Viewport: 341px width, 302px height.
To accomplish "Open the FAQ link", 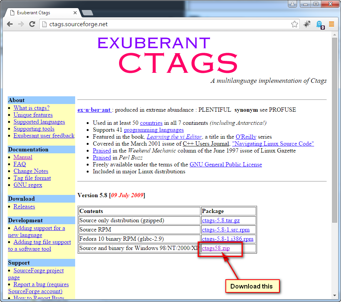I will (x=20, y=164).
